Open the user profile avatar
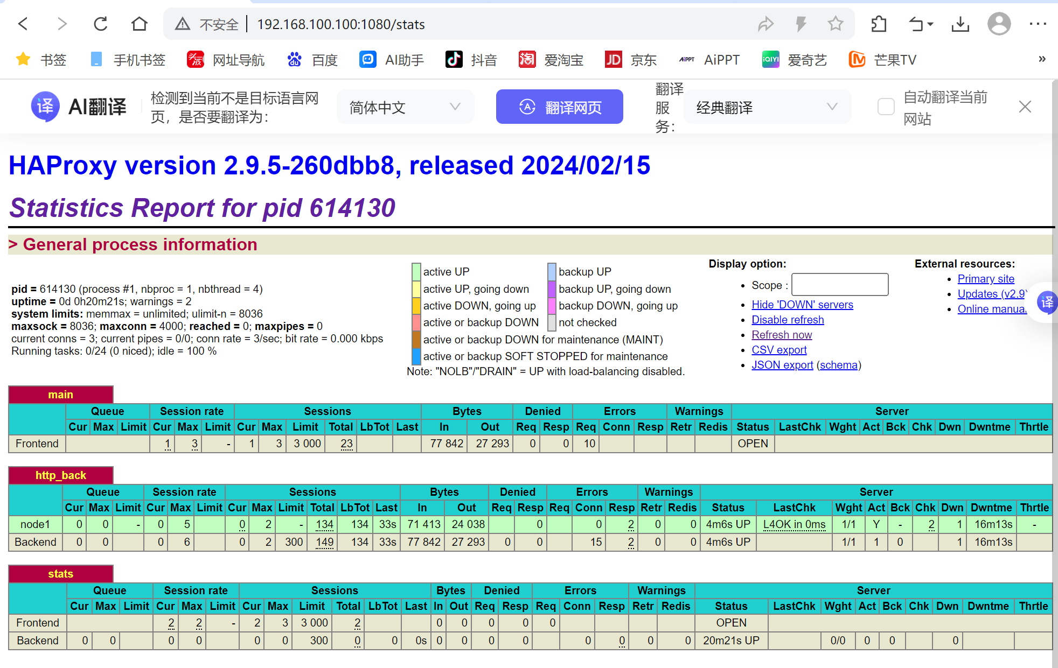Image resolution: width=1058 pixels, height=668 pixels. pos(999,24)
